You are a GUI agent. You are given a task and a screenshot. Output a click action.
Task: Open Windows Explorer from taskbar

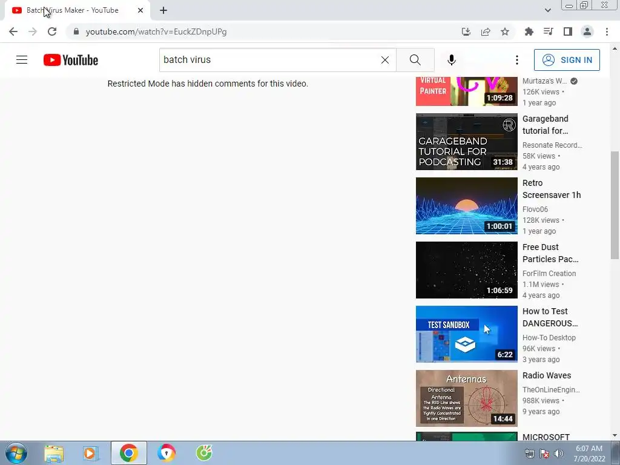[54, 453]
